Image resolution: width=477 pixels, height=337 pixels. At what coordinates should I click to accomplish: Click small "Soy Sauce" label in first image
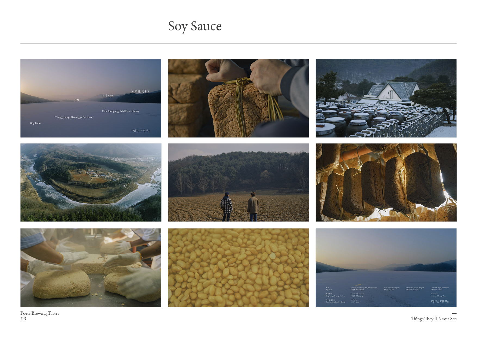coord(36,123)
